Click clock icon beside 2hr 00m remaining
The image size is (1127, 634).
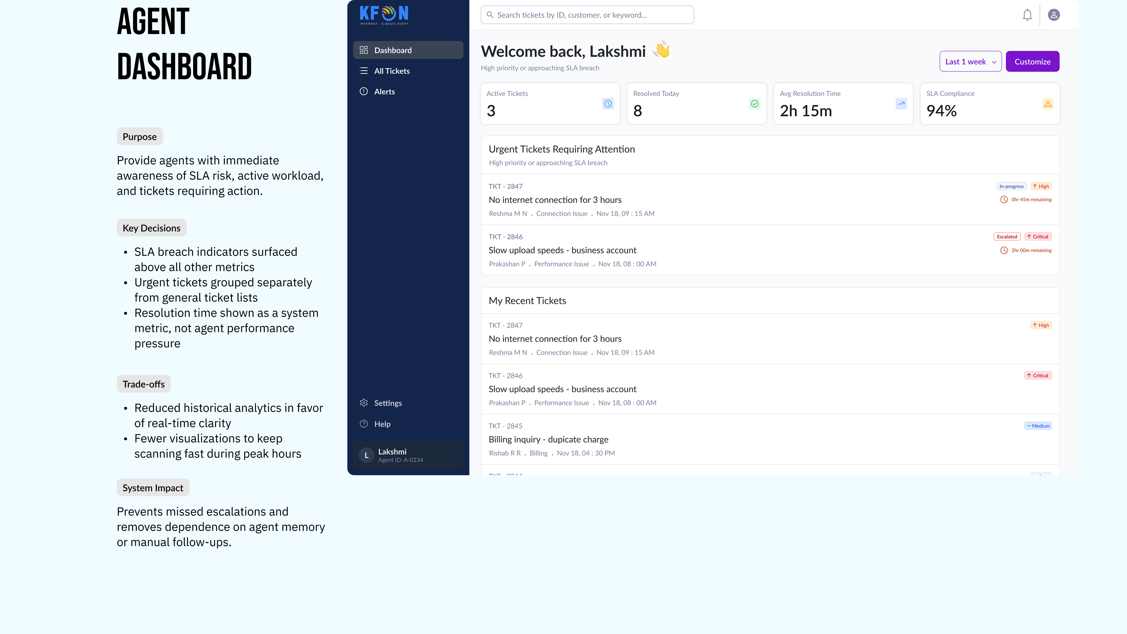[x=1004, y=250]
